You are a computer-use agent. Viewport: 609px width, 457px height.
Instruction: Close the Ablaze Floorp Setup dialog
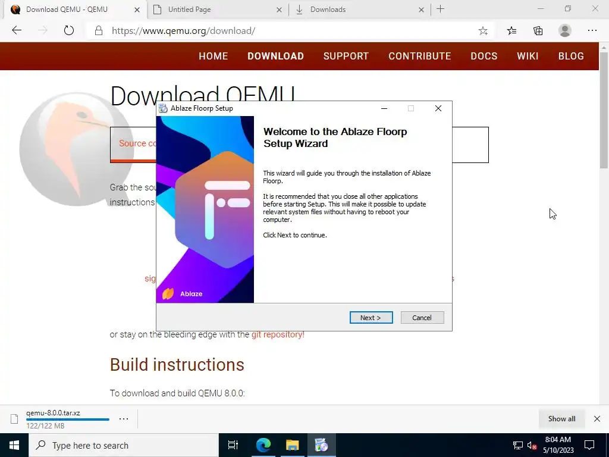click(438, 108)
